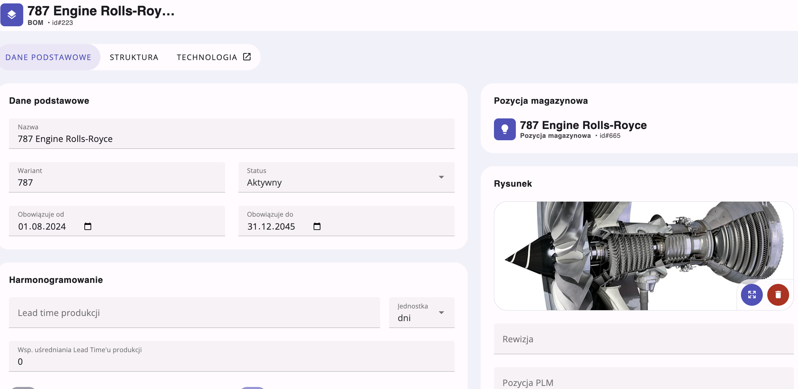Viewport: 798px width, 389px height.
Task: Click the lightbulb icon under Pozycja magazynowa
Action: [505, 129]
